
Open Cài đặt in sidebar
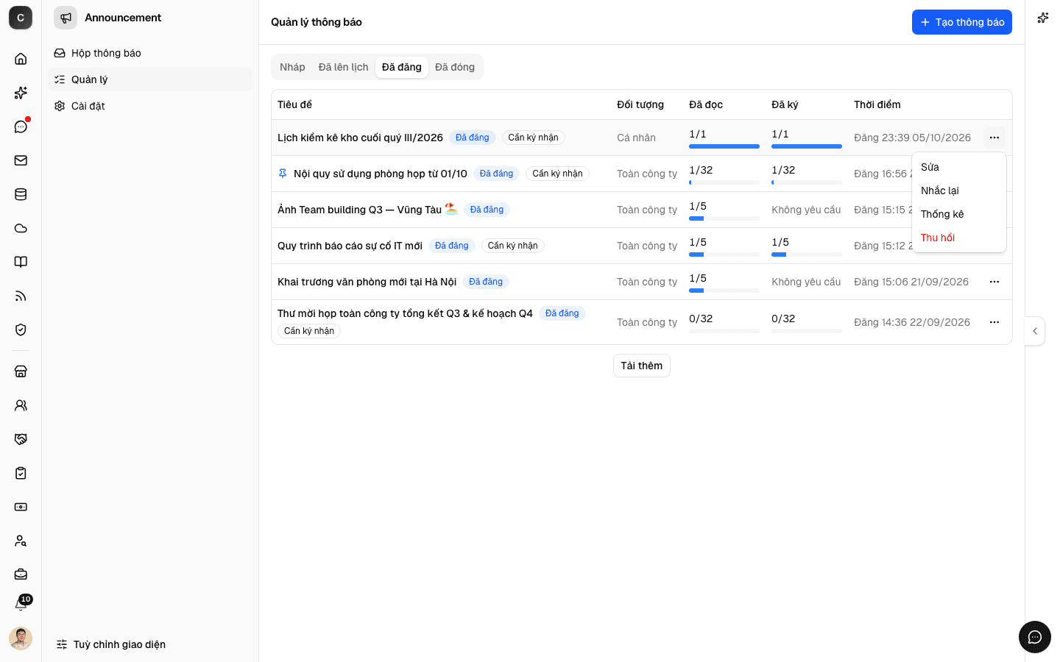coord(150,106)
